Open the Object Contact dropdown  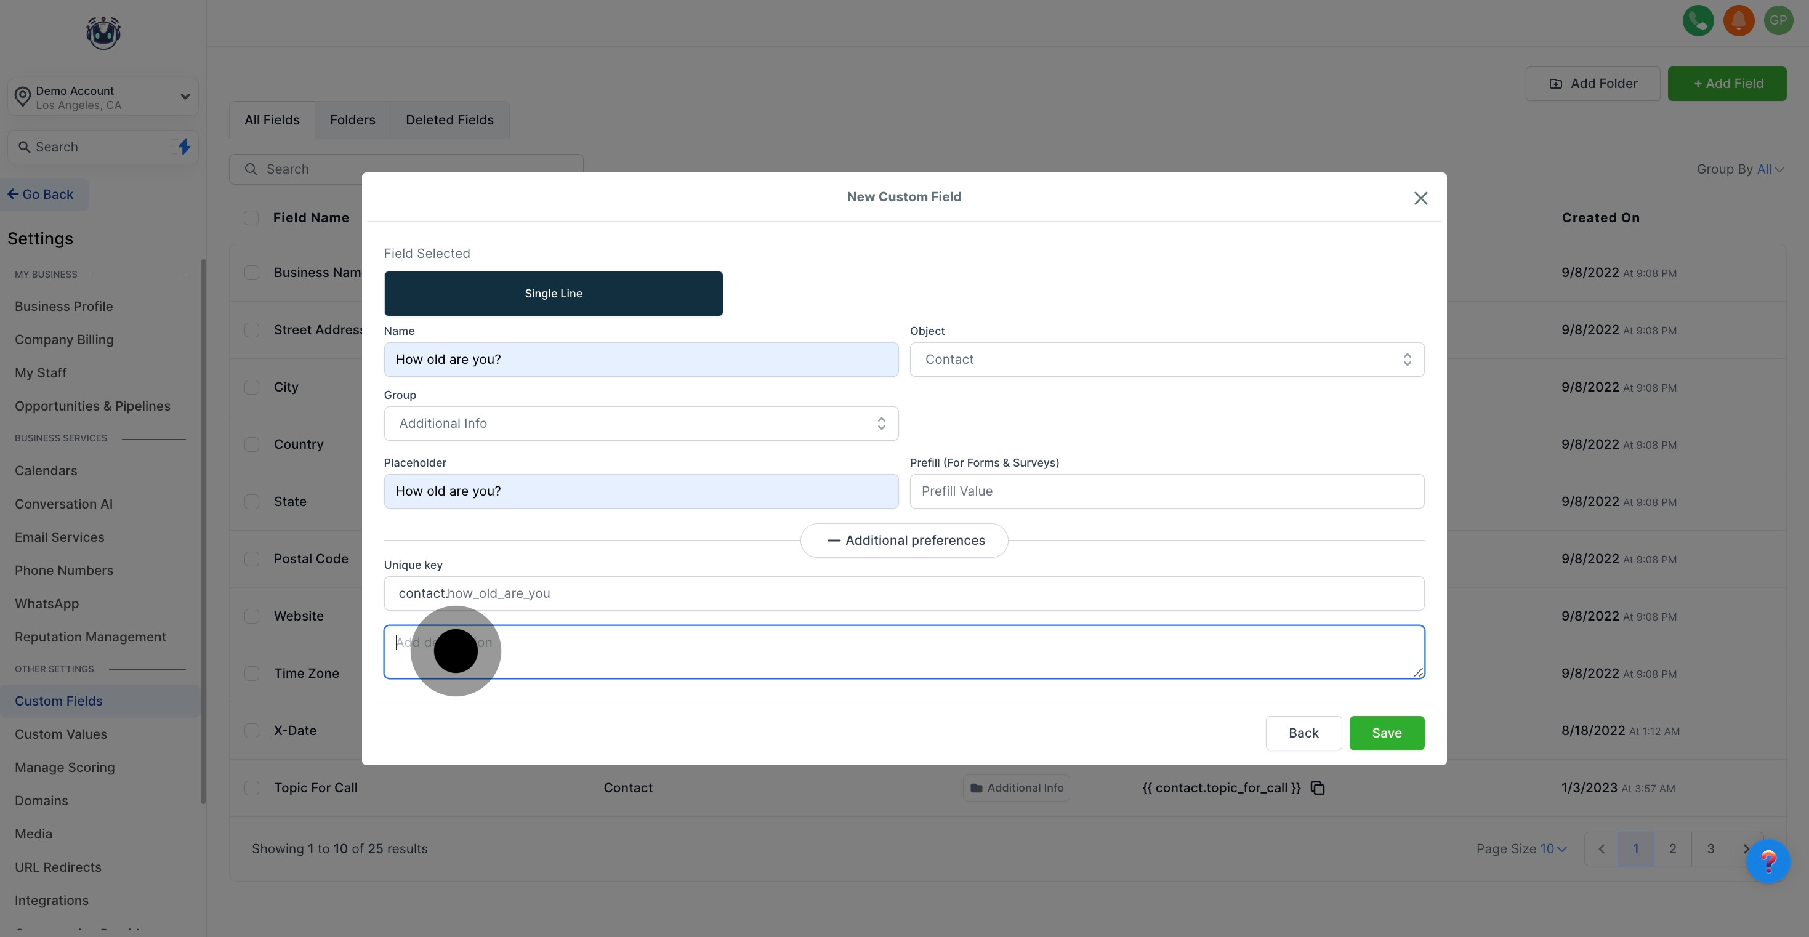click(1166, 360)
